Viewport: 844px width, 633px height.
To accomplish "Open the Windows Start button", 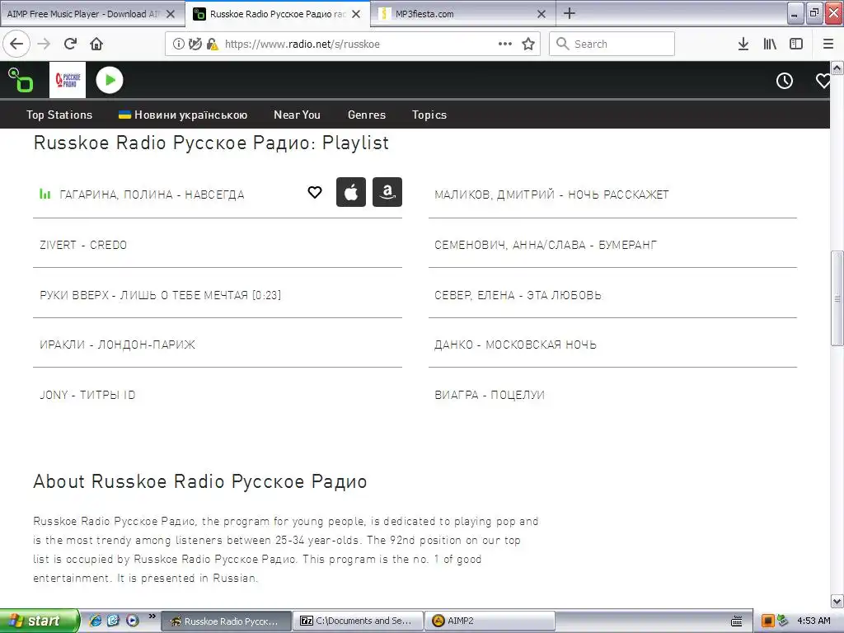I will (40, 621).
